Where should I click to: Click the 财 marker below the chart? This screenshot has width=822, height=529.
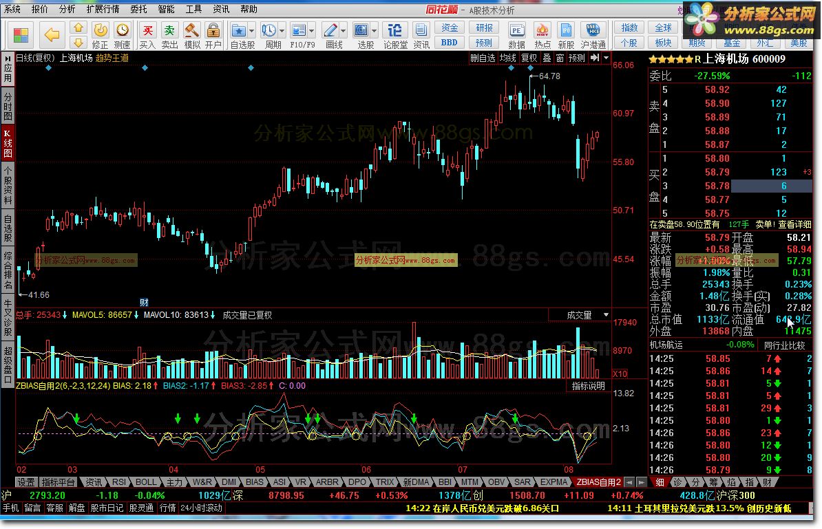[144, 302]
